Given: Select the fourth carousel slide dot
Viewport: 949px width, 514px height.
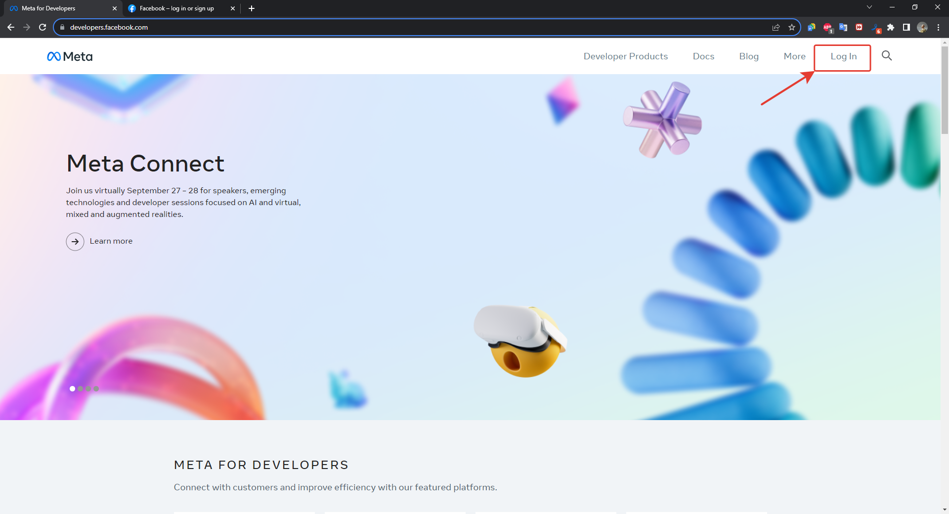Looking at the screenshot, I should (x=96, y=388).
